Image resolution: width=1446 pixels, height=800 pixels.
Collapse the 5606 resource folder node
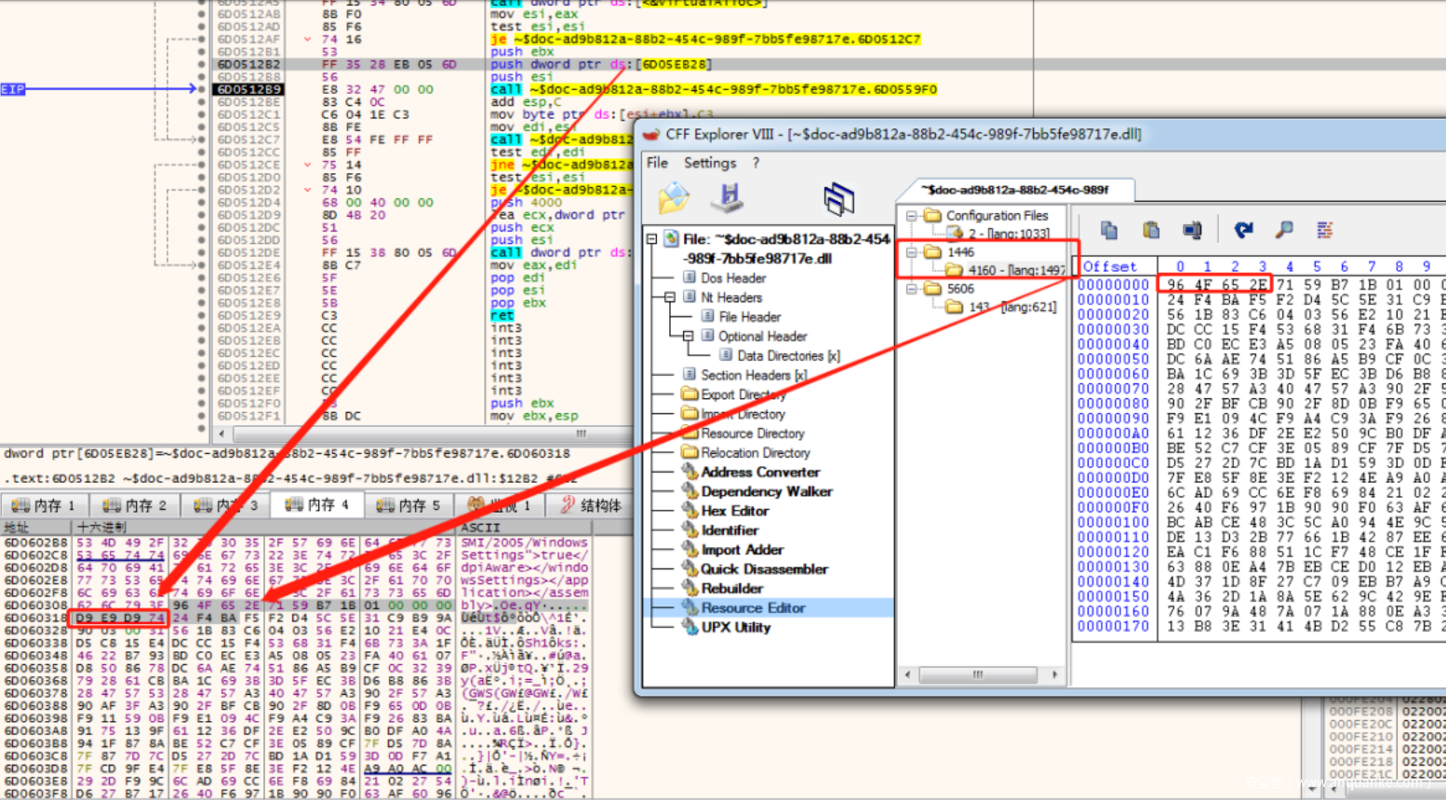coord(912,289)
